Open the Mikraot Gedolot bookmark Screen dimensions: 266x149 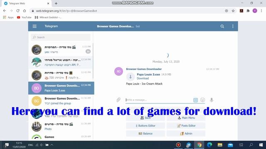tap(48, 17)
